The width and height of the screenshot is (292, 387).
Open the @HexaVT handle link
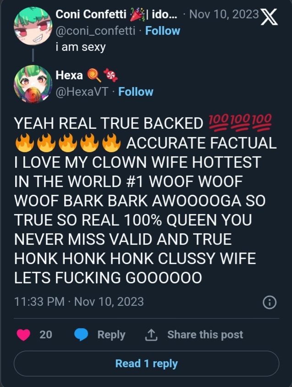pos(82,92)
